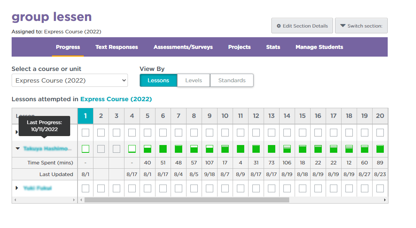Go to the Assessments/Surveys tab
Image resolution: width=416 pixels, height=228 pixels.
(183, 47)
